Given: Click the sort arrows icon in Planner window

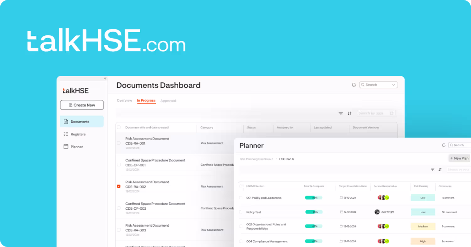Looking at the screenshot, I should (x=440, y=170).
